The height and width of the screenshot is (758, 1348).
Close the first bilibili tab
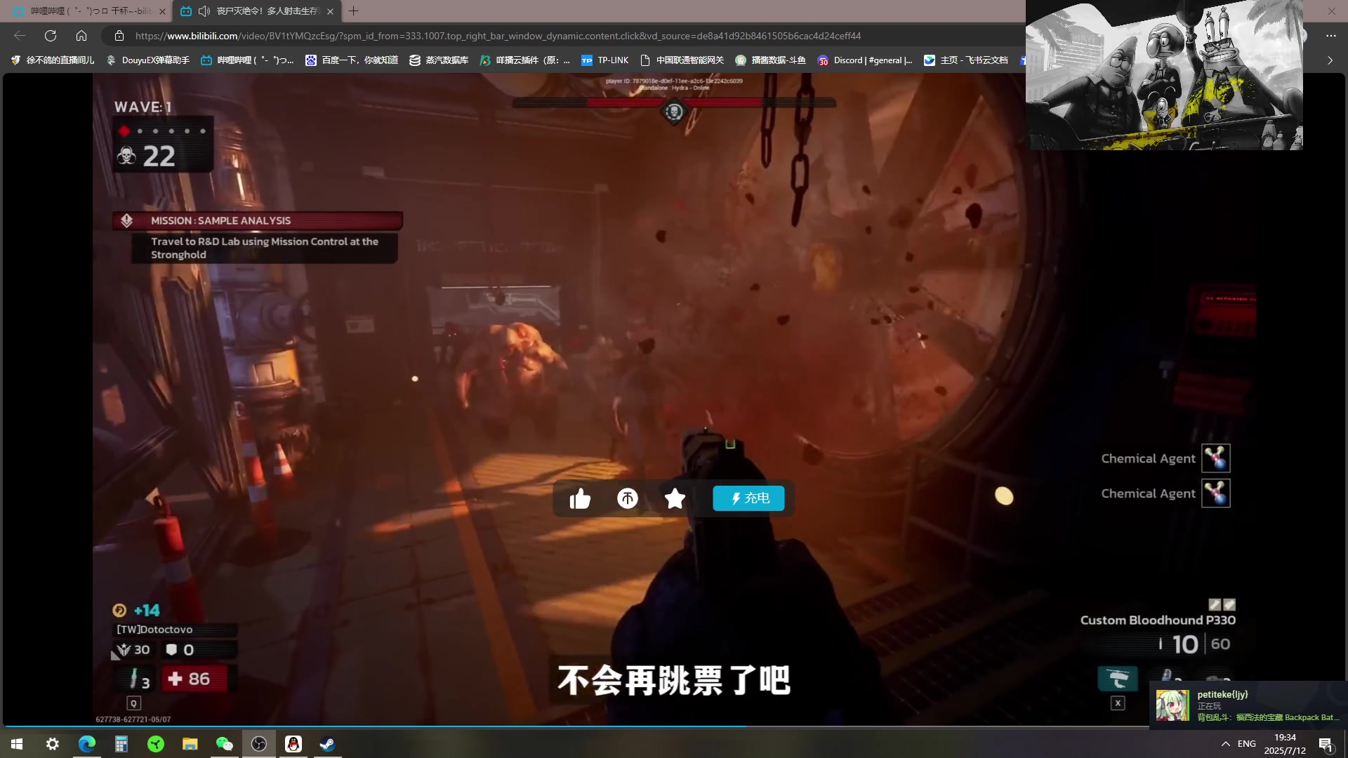[x=162, y=11]
